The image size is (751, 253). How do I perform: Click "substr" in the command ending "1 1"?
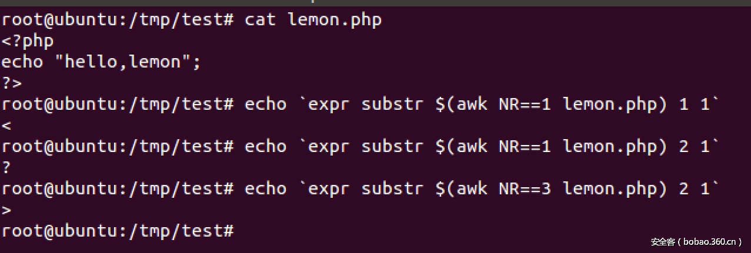pos(393,104)
